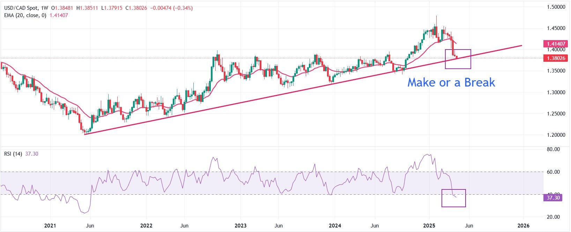Select the RSI (14) indicator legend
The width and height of the screenshot is (571, 232).
point(13,154)
